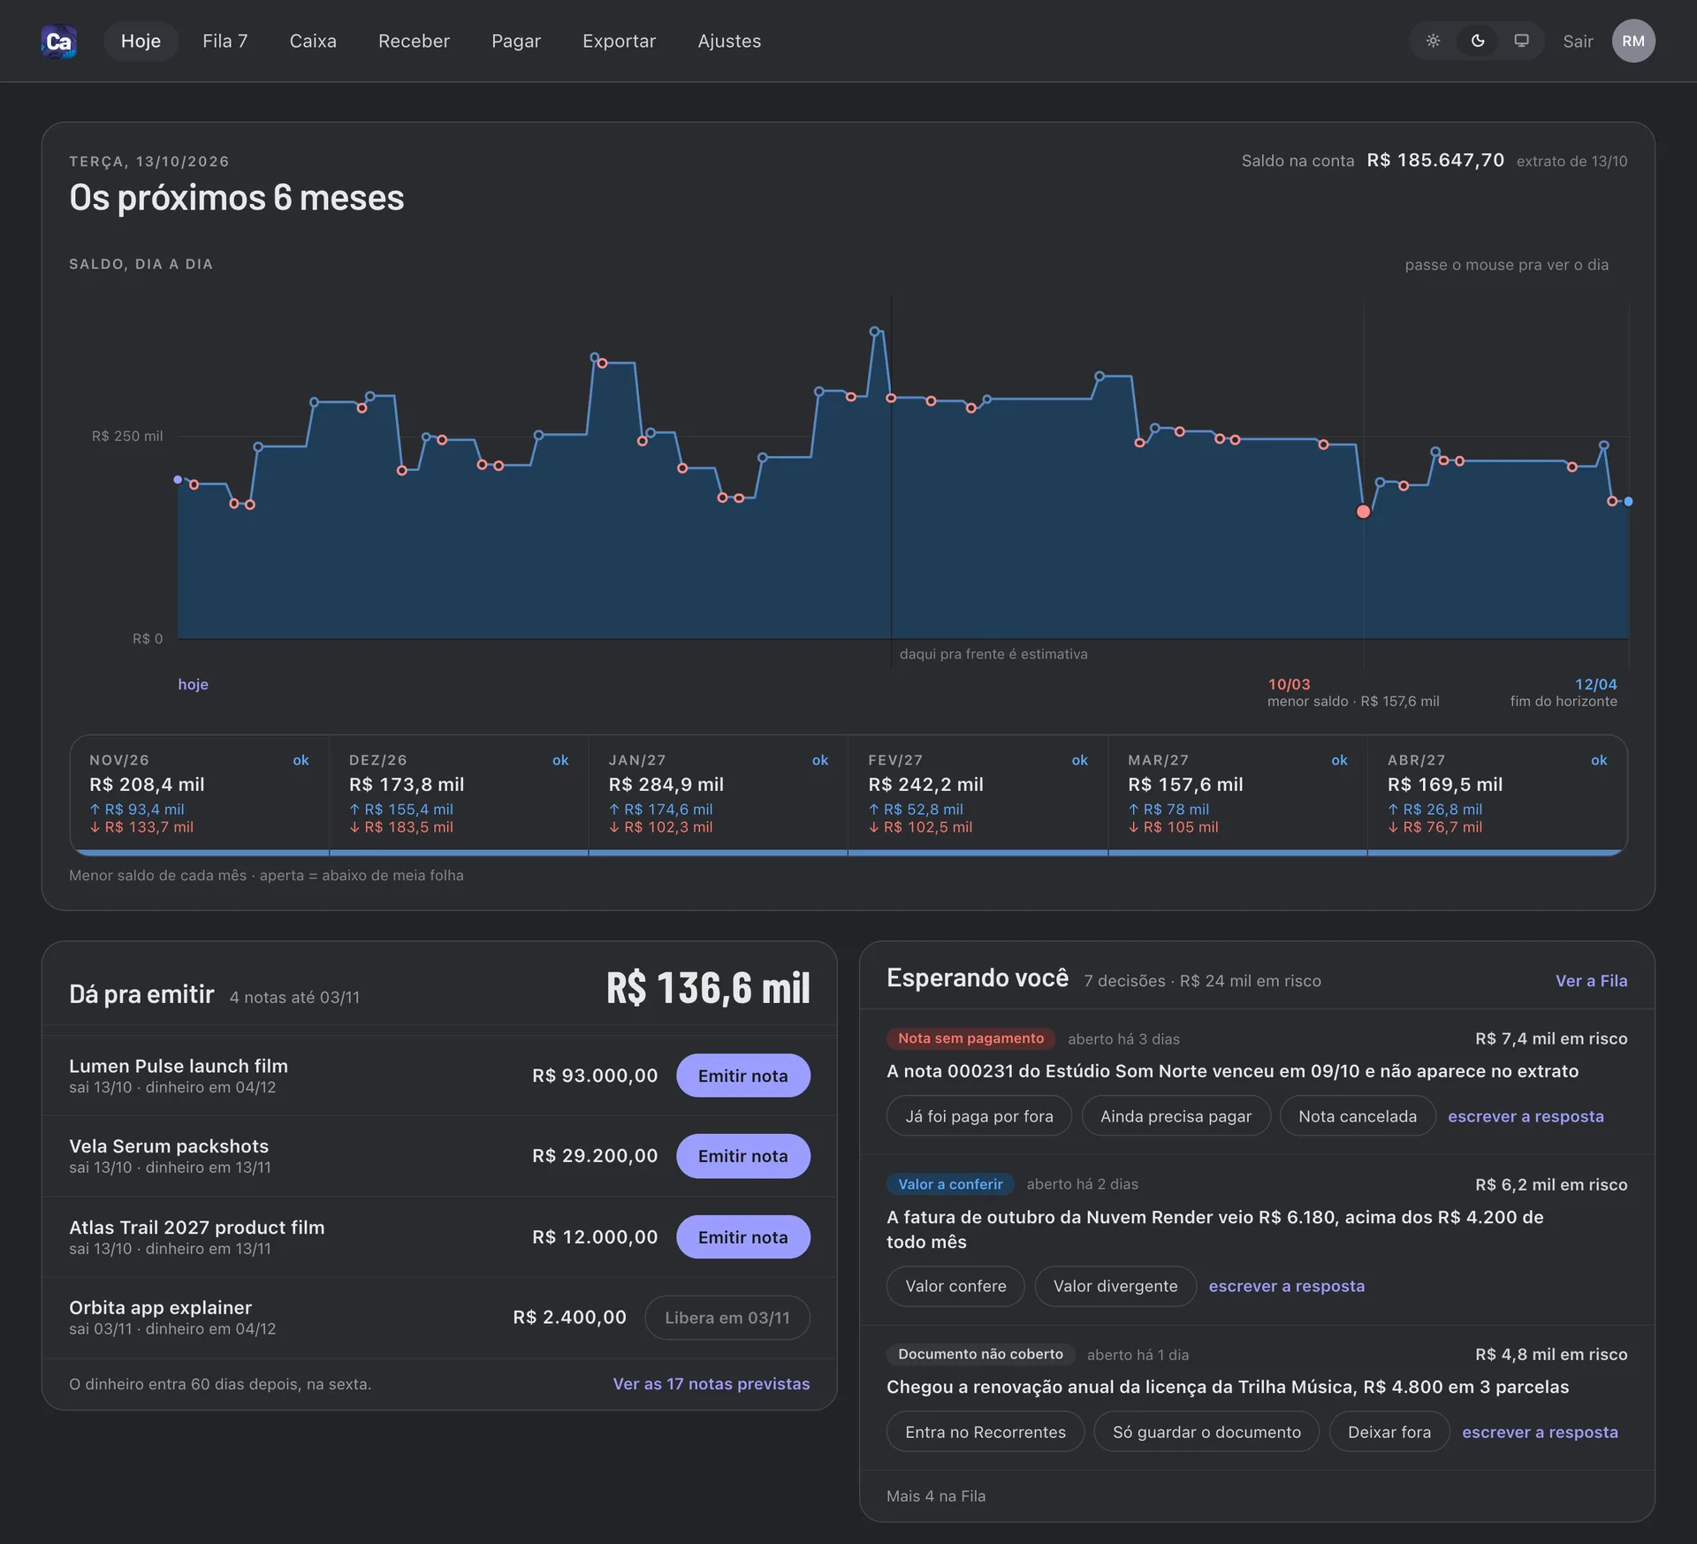Select the DEZ/26 month card
The image size is (1697, 1544).
point(459,795)
